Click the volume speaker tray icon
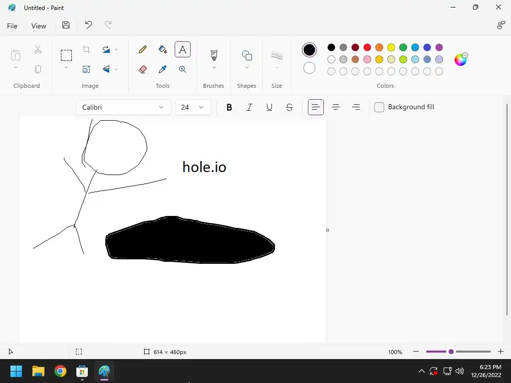Image resolution: width=511 pixels, height=383 pixels. 460,371
